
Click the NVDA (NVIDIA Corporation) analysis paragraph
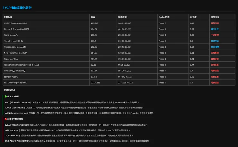(76, 125)
